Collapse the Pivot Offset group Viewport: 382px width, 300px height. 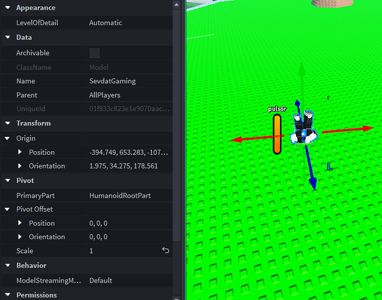(7, 209)
